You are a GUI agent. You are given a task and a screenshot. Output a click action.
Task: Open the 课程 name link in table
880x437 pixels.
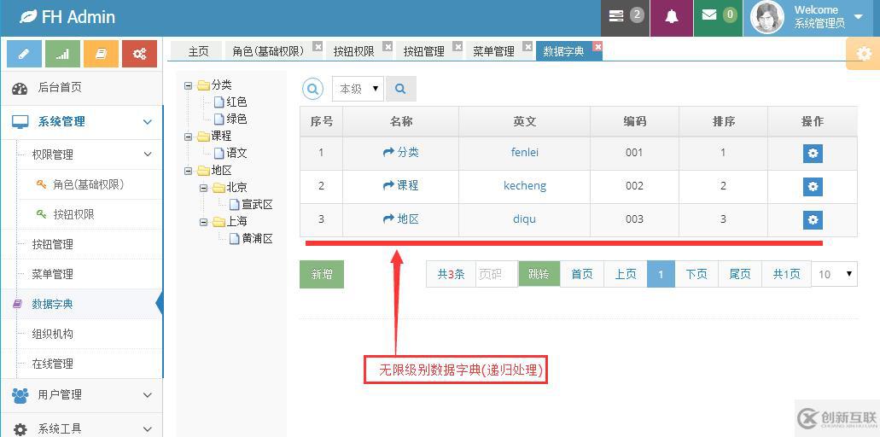pos(400,186)
